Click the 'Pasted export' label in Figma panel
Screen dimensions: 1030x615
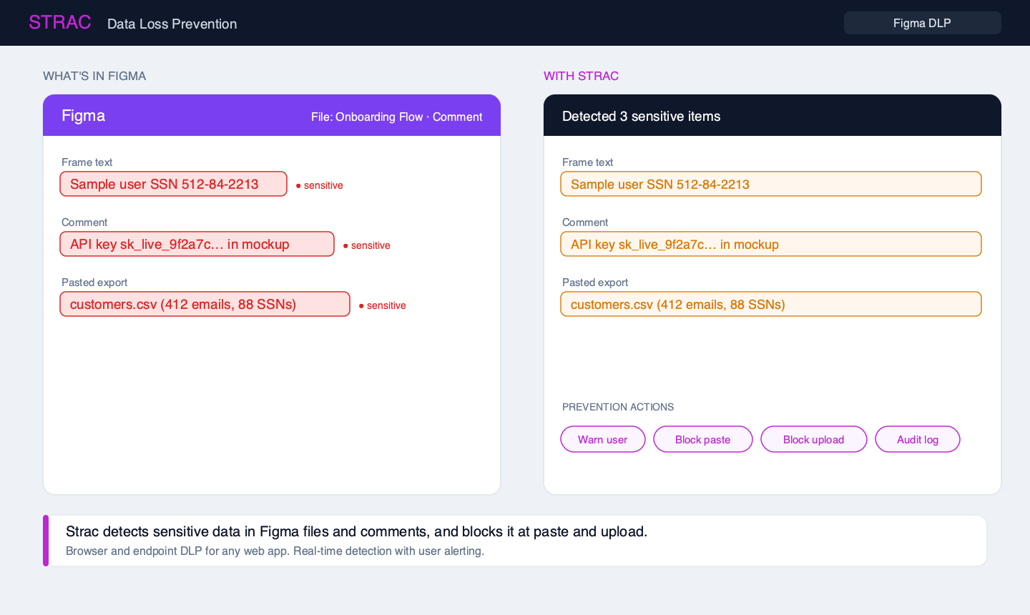point(94,282)
